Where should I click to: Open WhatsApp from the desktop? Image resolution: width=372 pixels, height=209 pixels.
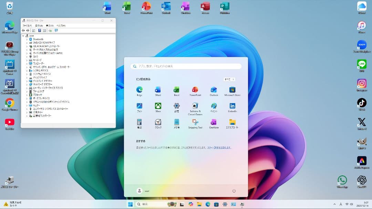point(342,179)
